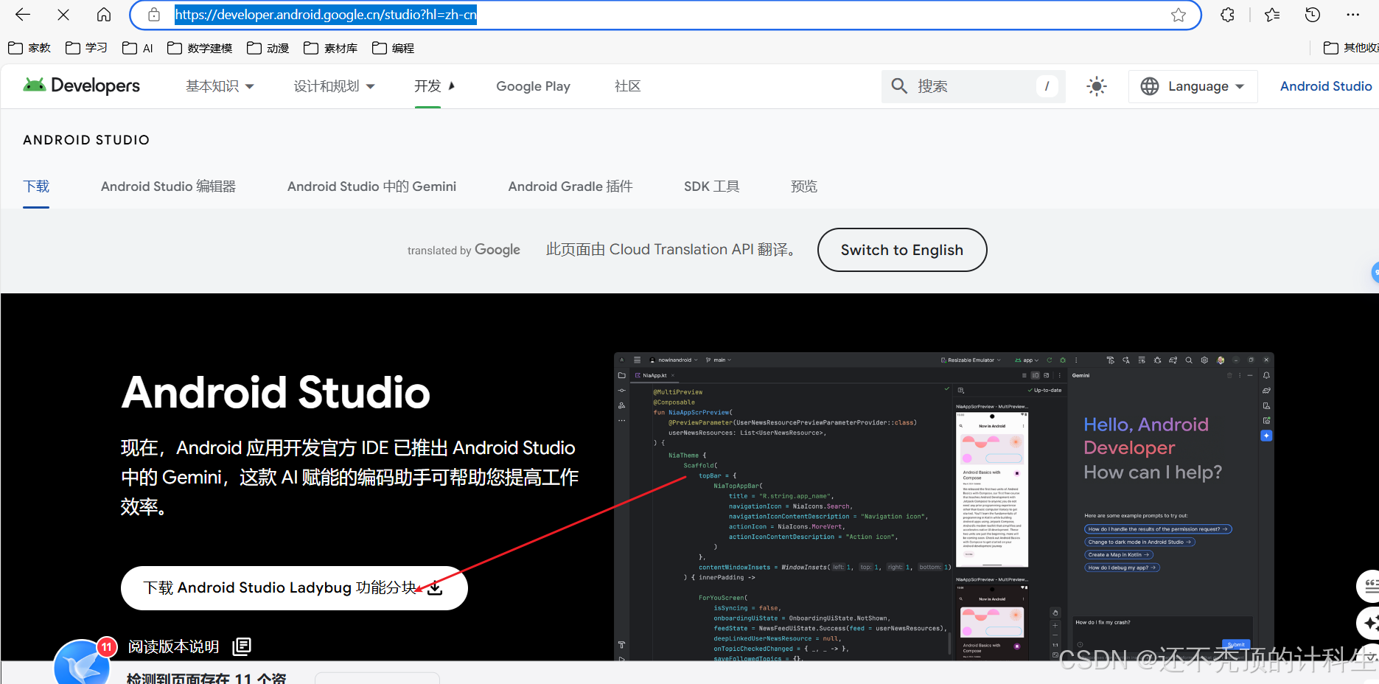Screen dimensions: 1379x684
Task: View site information lock icon
Action: click(x=153, y=15)
